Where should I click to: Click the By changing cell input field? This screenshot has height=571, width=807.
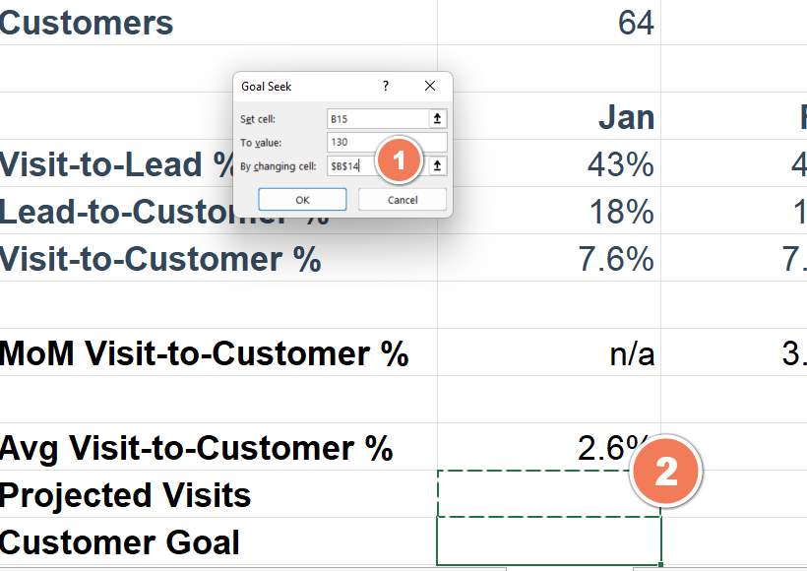click(x=378, y=165)
